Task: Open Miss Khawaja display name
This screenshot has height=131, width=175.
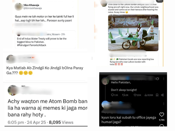Action: tap(31, 5)
